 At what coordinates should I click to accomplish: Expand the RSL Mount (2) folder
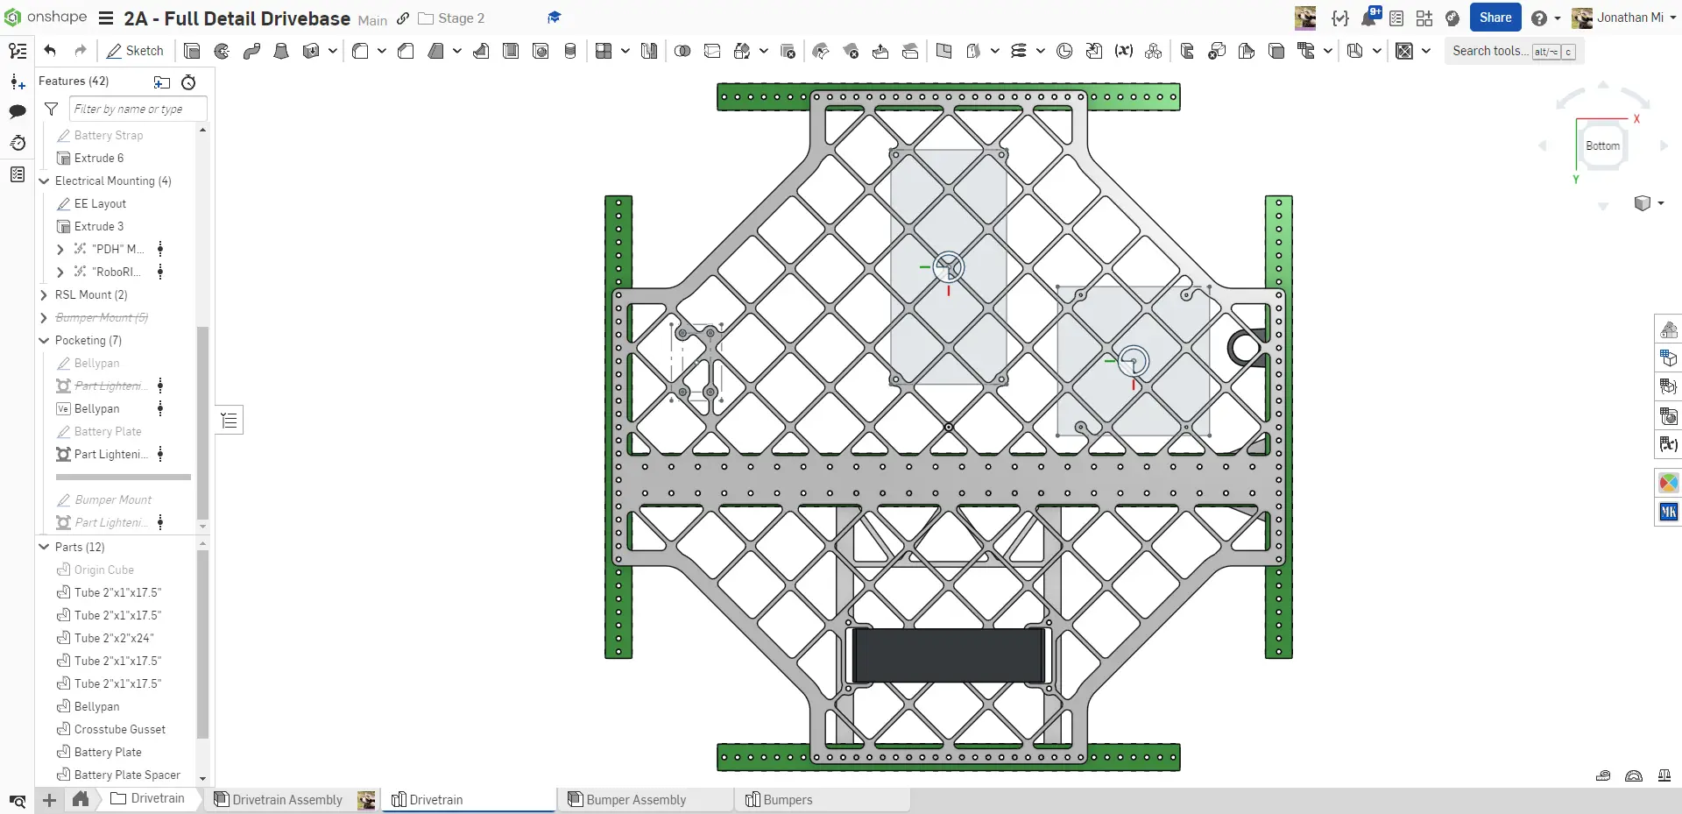pyautogui.click(x=44, y=295)
